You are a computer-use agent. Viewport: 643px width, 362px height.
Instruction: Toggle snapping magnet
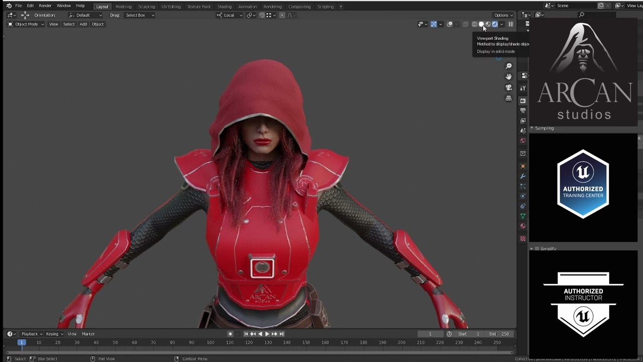pos(262,15)
